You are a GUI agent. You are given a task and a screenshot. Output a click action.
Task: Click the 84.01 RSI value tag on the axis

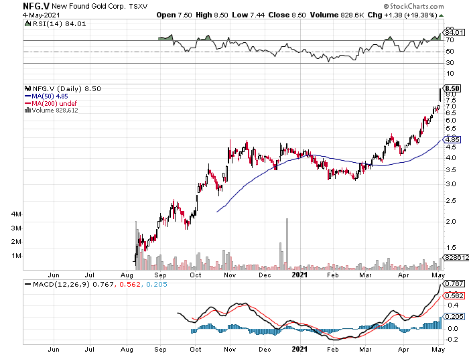[454, 32]
